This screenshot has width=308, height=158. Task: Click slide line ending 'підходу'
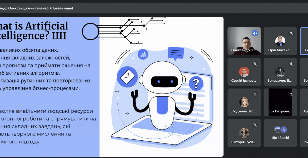tap(20, 141)
